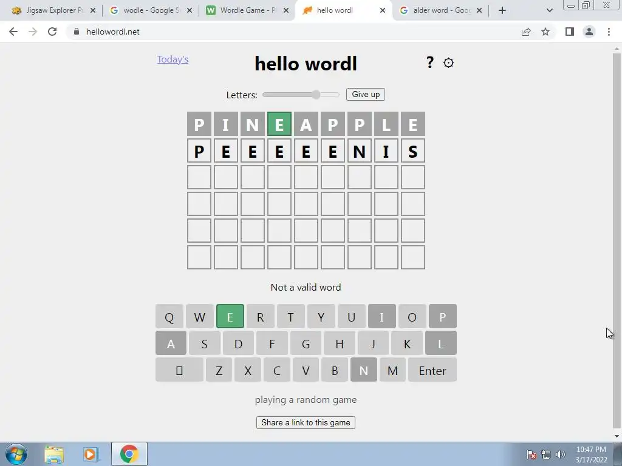The width and height of the screenshot is (622, 466).
Task: Switch to the wodle Google Search tab
Action: 151,10
